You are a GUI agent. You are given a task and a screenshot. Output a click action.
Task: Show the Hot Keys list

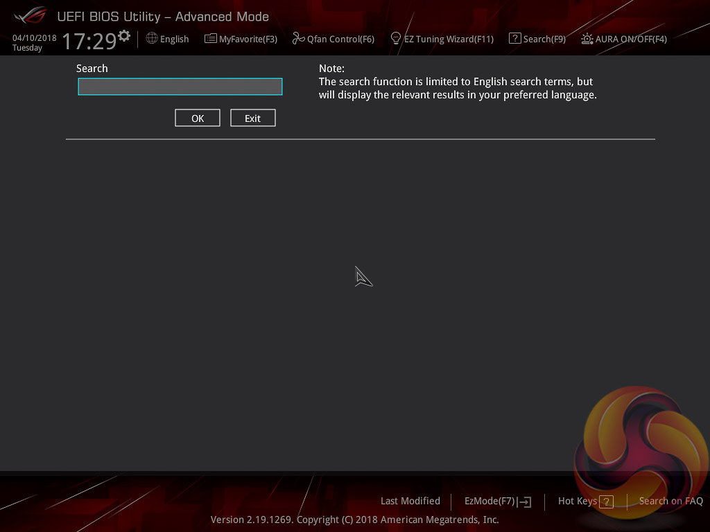(578, 502)
